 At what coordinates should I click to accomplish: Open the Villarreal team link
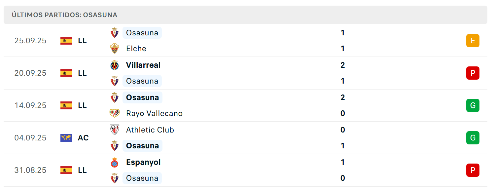143,65
